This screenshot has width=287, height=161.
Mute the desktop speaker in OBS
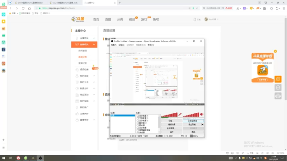[202, 114]
